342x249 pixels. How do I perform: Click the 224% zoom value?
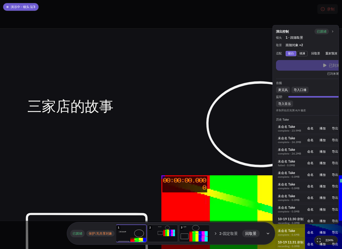(329, 240)
